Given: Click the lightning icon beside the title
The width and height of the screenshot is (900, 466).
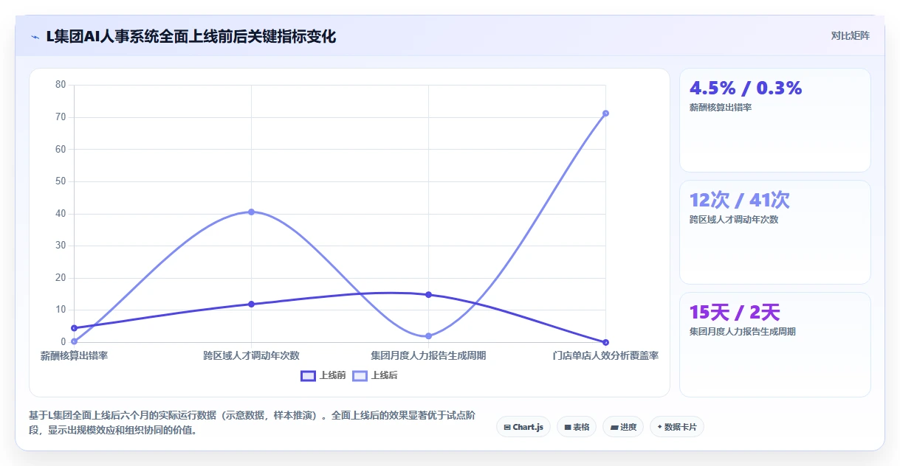Looking at the screenshot, I should (x=35, y=36).
